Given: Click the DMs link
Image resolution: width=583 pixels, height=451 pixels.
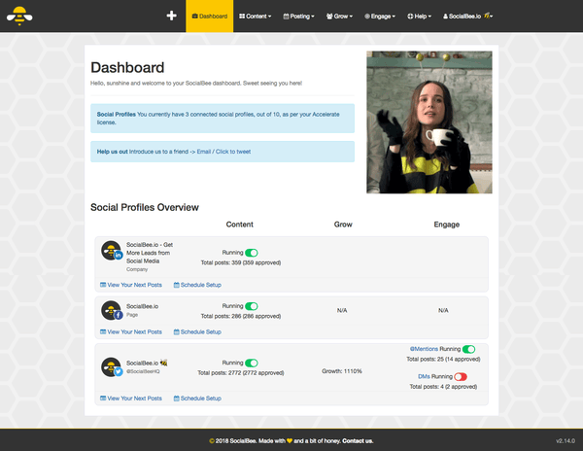Looking at the screenshot, I should [424, 376].
